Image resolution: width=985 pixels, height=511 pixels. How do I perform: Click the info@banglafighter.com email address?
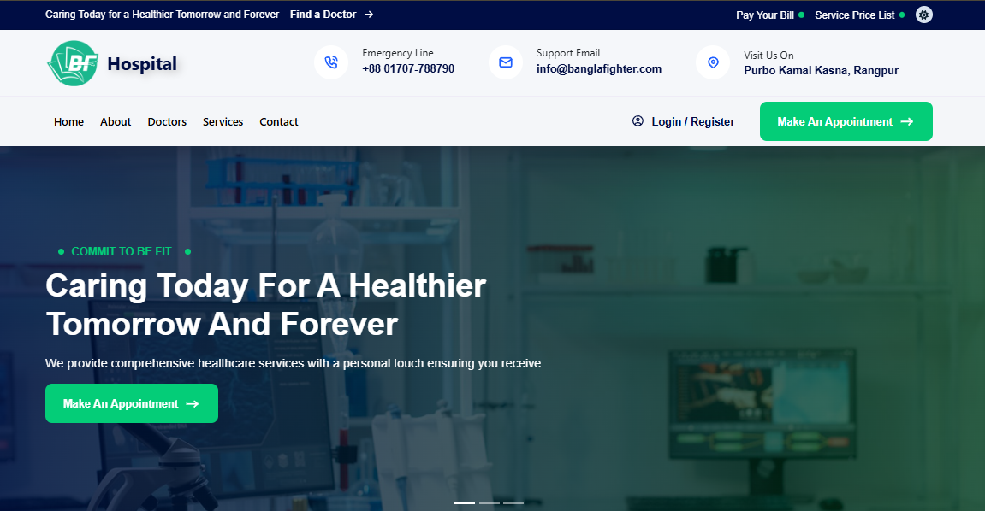[x=599, y=69]
